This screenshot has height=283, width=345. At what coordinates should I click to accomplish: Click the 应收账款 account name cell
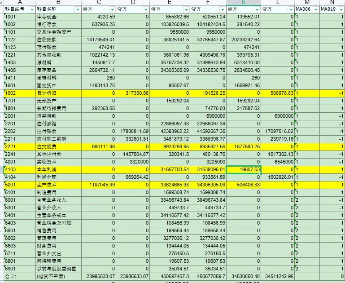[58, 40]
